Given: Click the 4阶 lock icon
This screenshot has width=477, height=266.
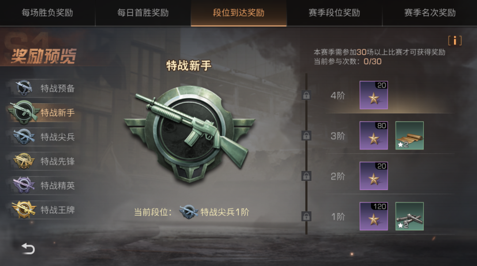Looking at the screenshot, I should point(307,95).
